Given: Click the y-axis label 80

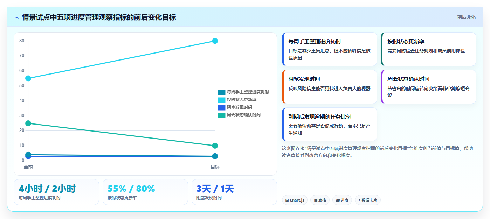Looking at the screenshot, I should click(x=22, y=41).
